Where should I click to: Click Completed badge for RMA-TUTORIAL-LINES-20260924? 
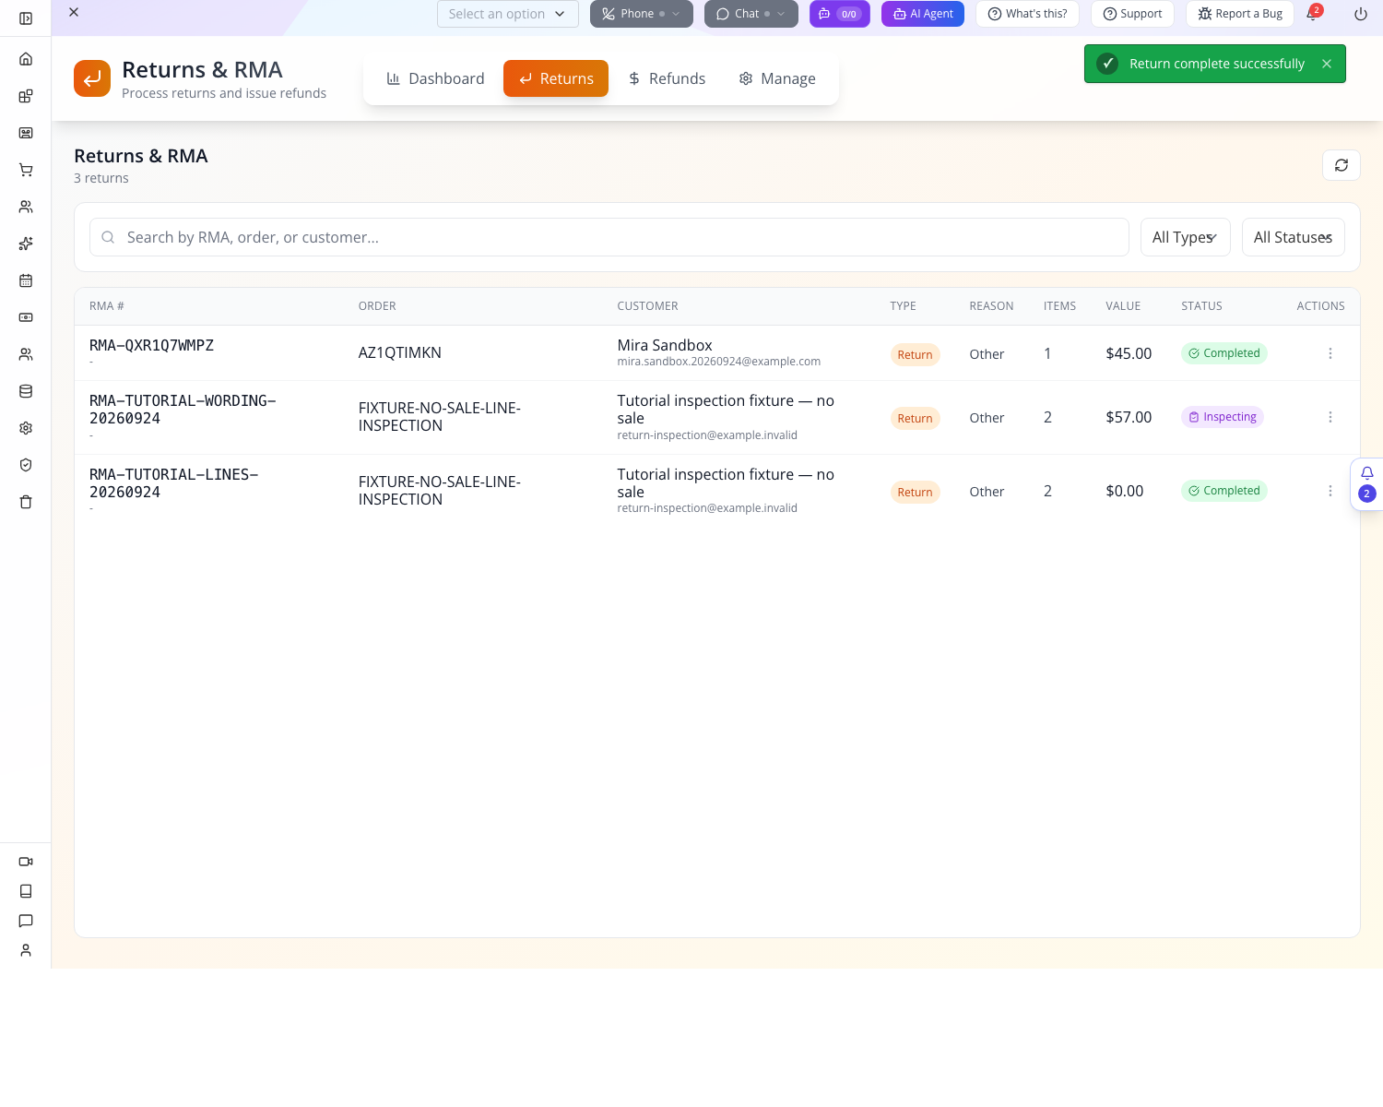(x=1223, y=491)
